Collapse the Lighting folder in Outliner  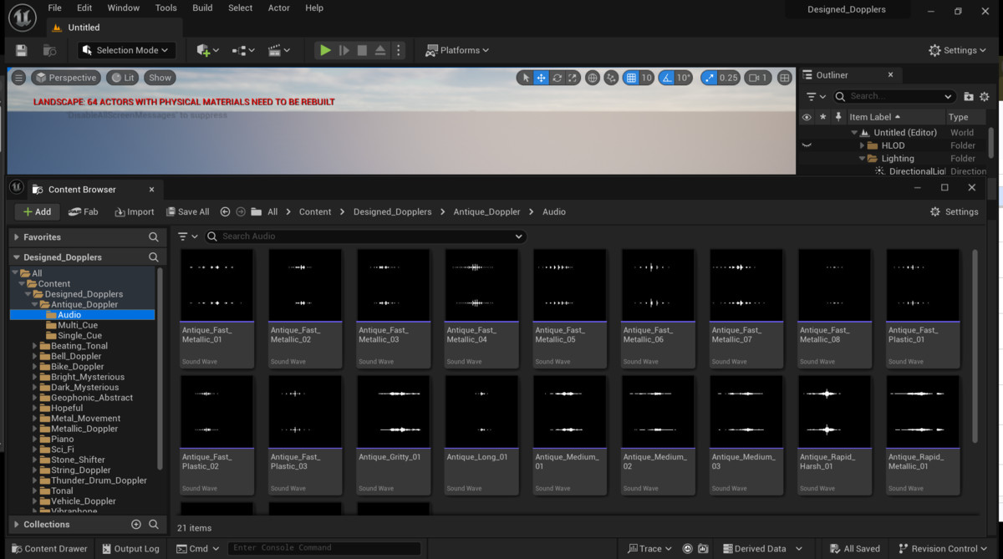coord(863,159)
